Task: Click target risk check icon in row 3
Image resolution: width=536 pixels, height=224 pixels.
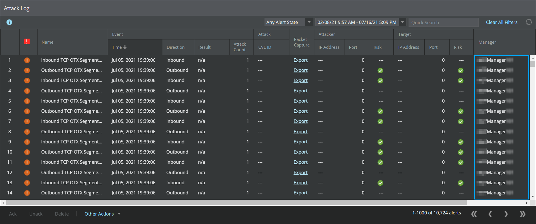Action: pyautogui.click(x=461, y=81)
